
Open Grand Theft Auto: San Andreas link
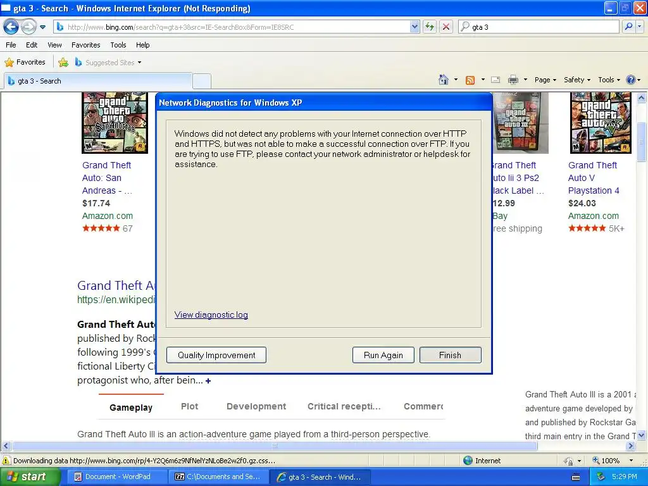tap(107, 178)
